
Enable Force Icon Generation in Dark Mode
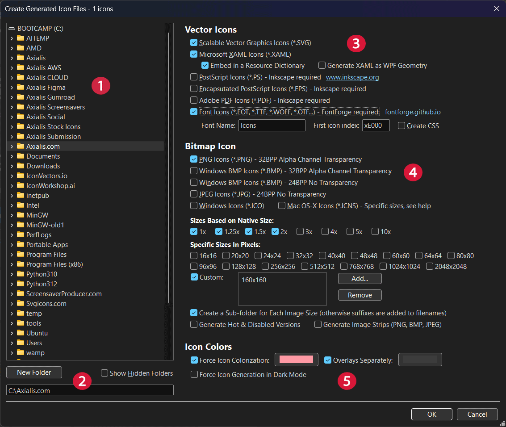point(194,375)
